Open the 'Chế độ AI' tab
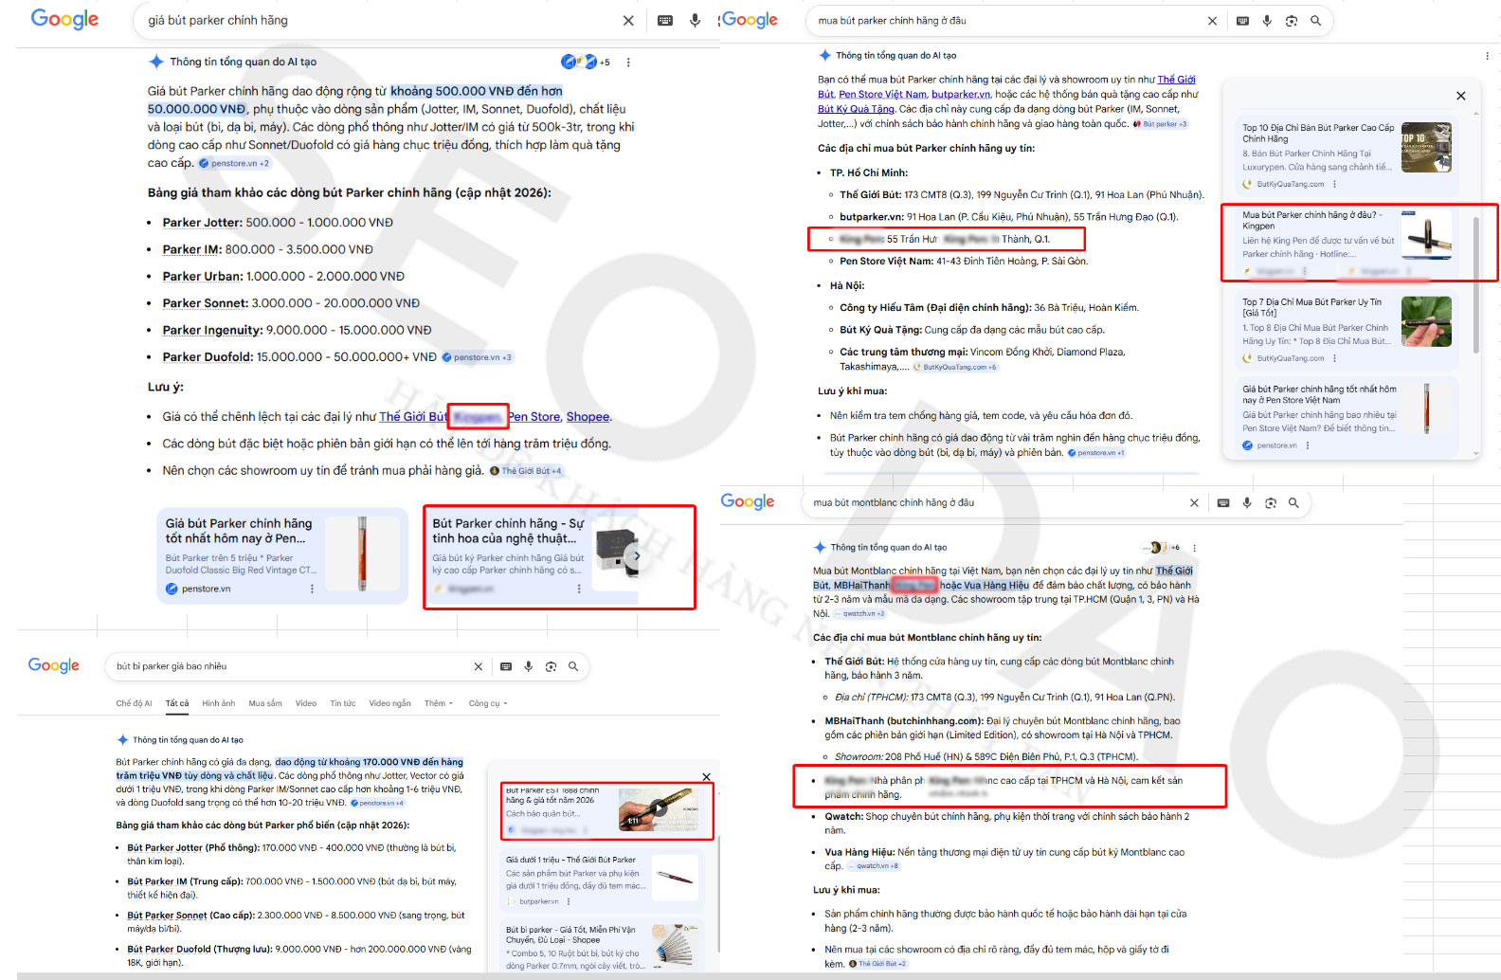Viewport: 1501px width, 980px height. point(134,703)
